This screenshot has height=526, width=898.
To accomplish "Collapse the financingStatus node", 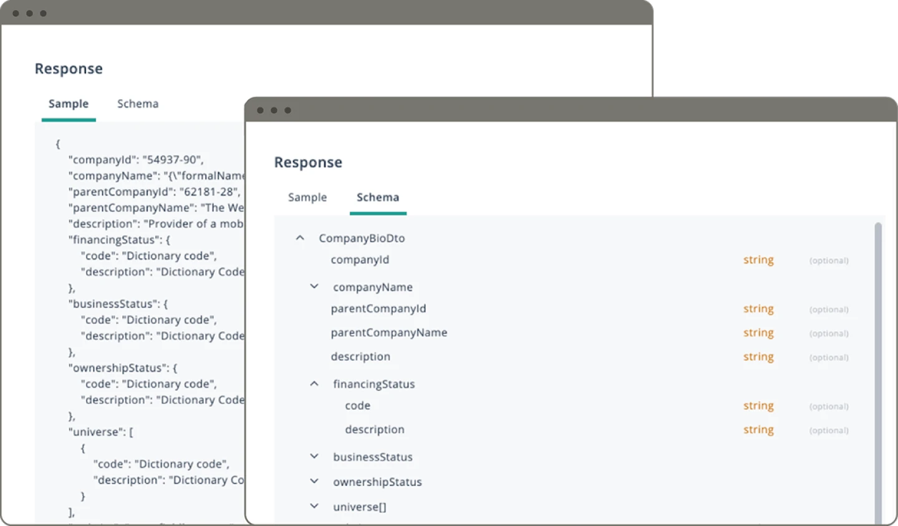I will (x=314, y=384).
